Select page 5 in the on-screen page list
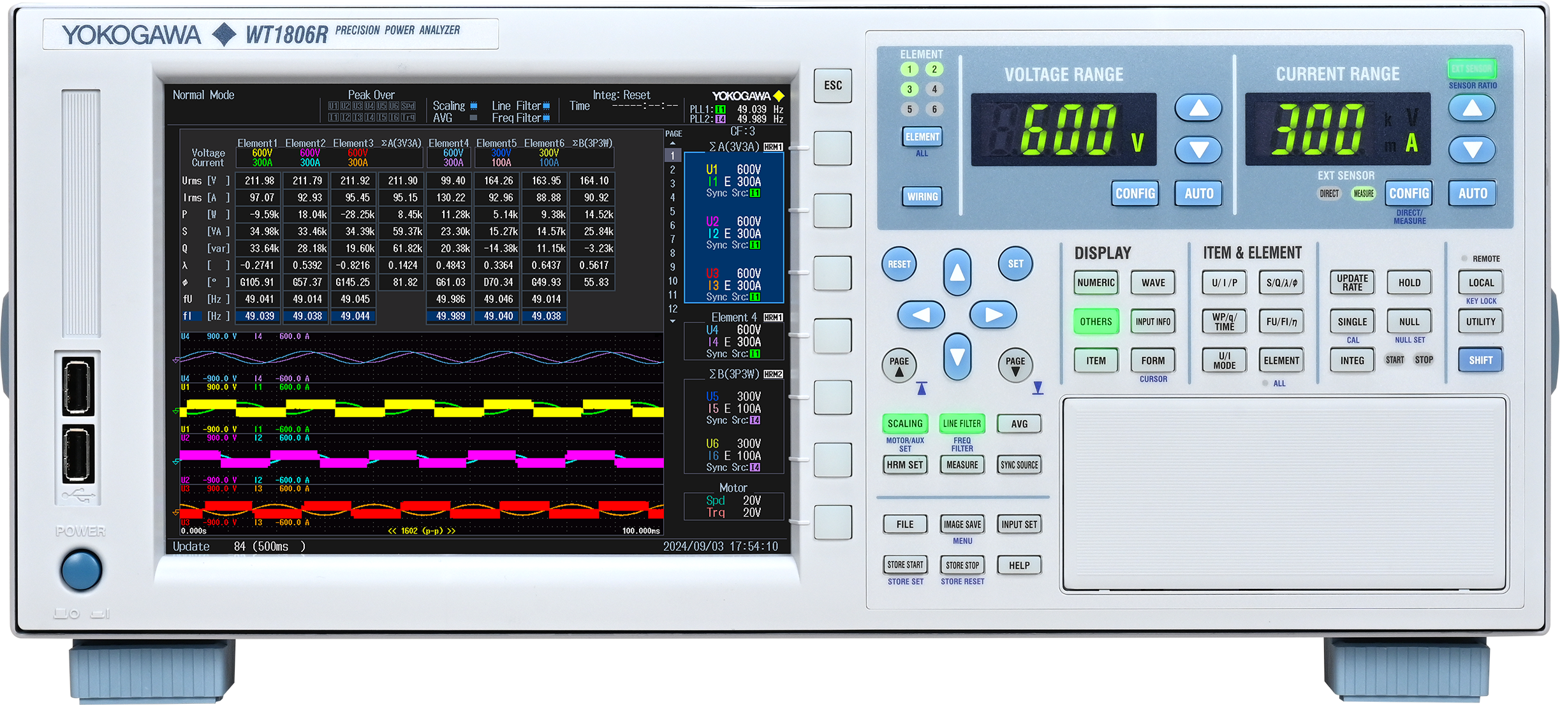Viewport: 1560px width, 705px height. [x=672, y=211]
